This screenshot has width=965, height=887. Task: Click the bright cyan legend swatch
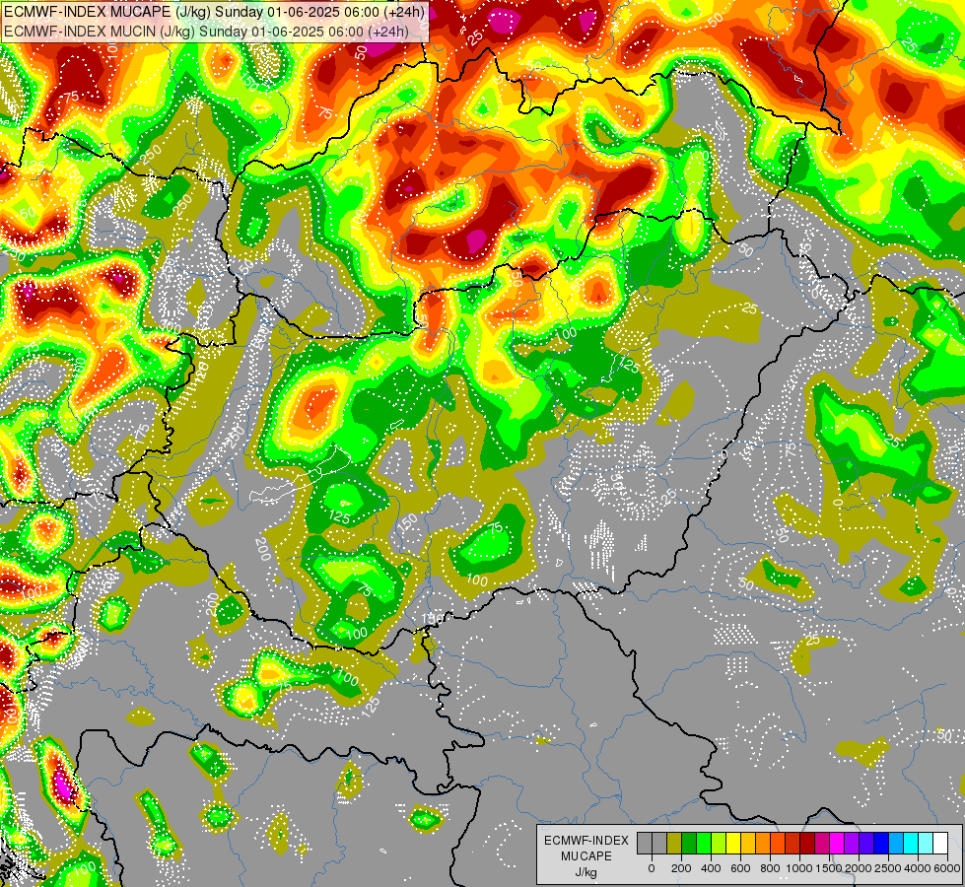click(x=911, y=843)
